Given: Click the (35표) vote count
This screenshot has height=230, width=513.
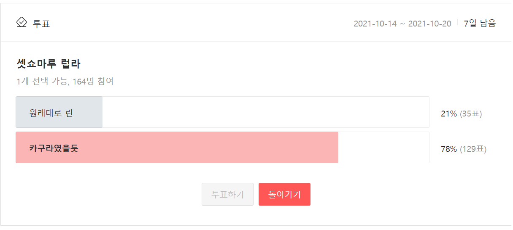Looking at the screenshot, I should pos(471,114).
